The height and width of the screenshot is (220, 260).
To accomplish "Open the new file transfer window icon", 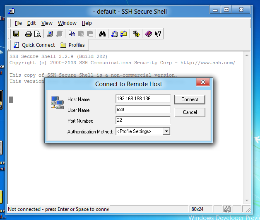I will pos(124,34).
